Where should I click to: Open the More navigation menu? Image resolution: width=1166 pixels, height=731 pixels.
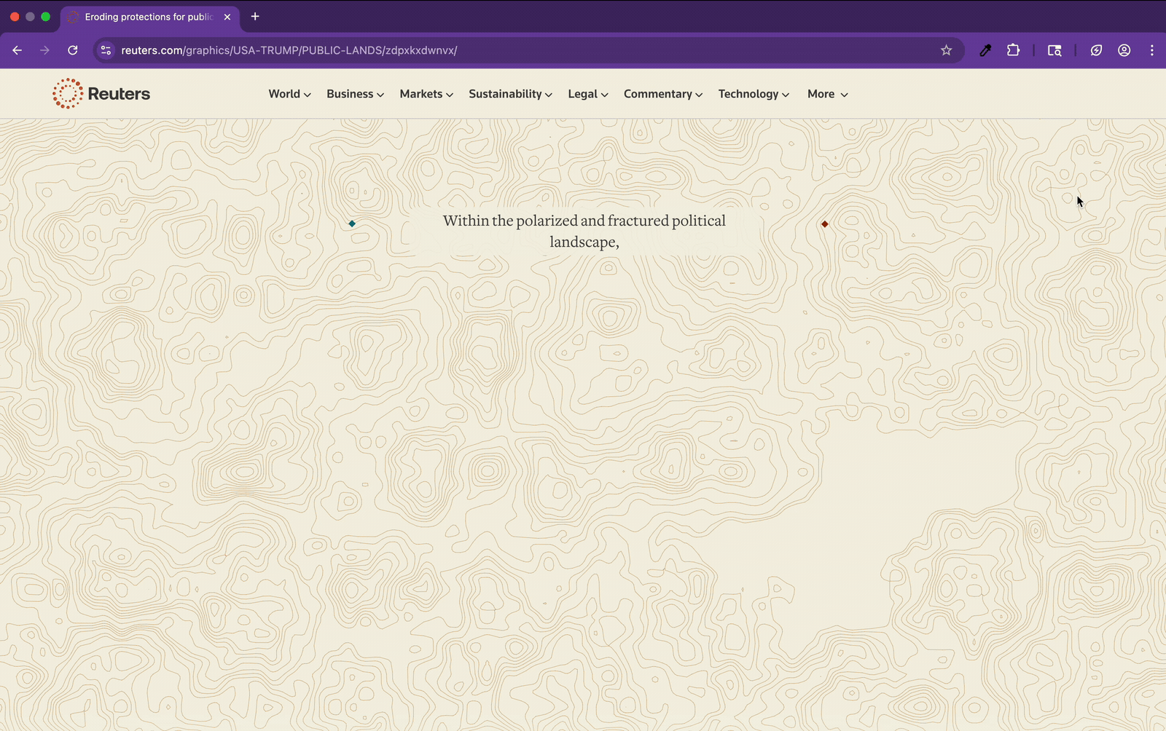pyautogui.click(x=826, y=94)
